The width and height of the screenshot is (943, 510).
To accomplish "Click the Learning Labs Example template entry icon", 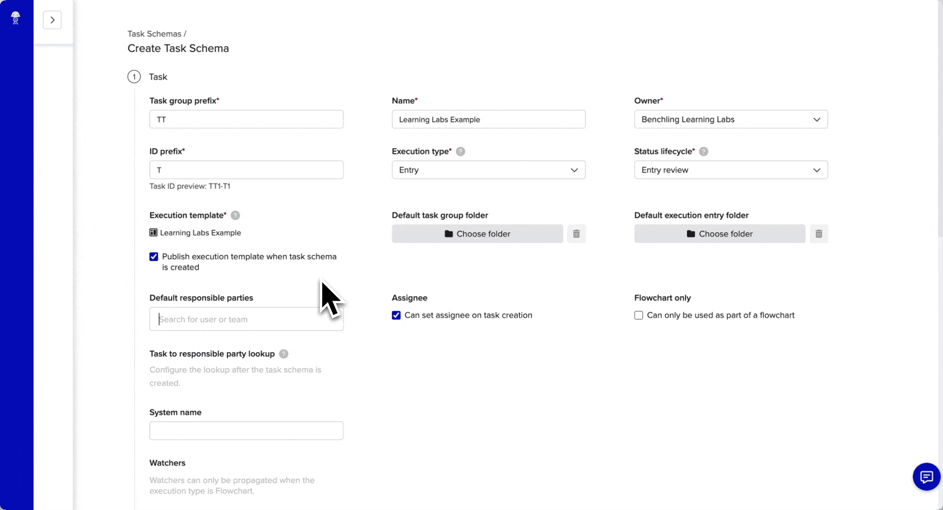I will [153, 232].
